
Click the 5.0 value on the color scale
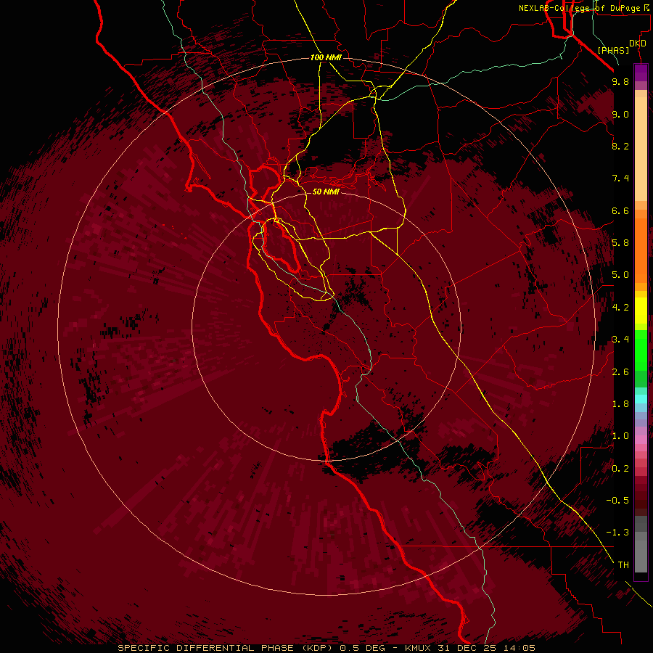point(620,275)
